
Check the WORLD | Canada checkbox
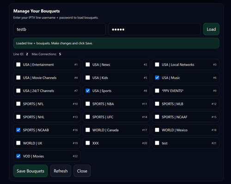pos(88,130)
